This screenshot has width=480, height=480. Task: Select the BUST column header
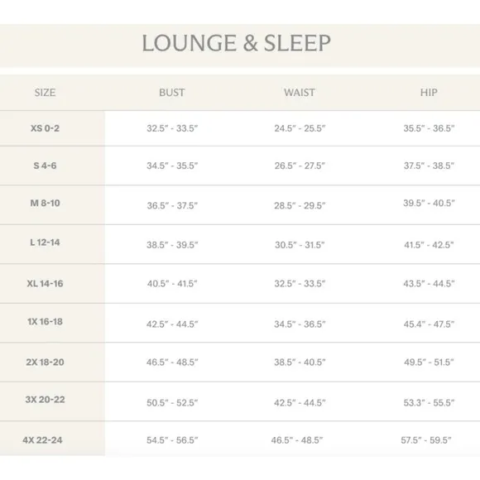click(172, 93)
